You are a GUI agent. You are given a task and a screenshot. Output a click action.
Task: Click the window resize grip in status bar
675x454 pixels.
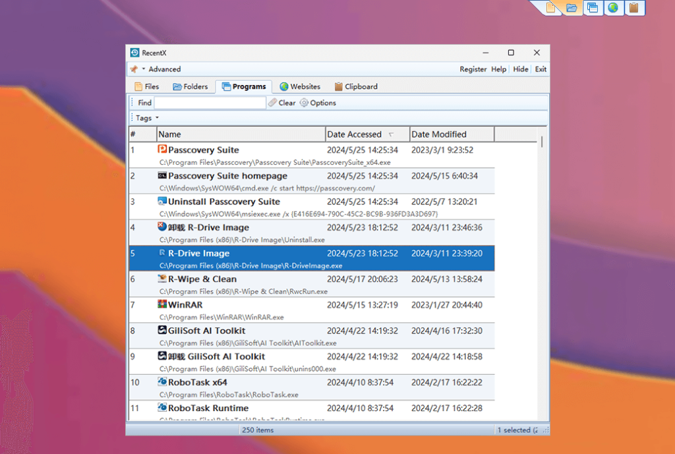click(x=546, y=430)
